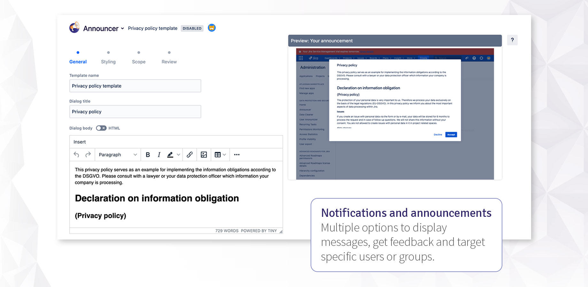Click the undo arrow in editor toolbar
Image resolution: width=588 pixels, height=287 pixels.
point(76,155)
